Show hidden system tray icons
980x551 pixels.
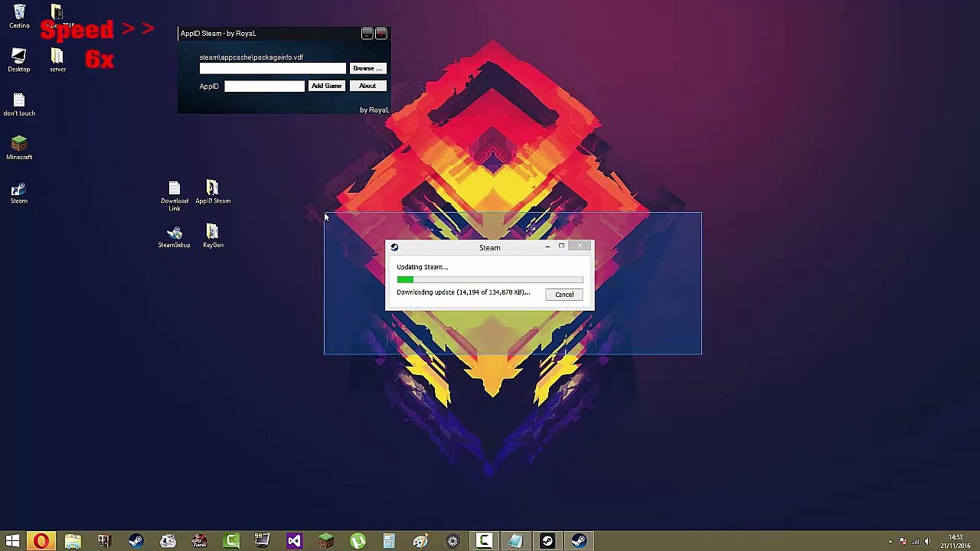click(890, 542)
